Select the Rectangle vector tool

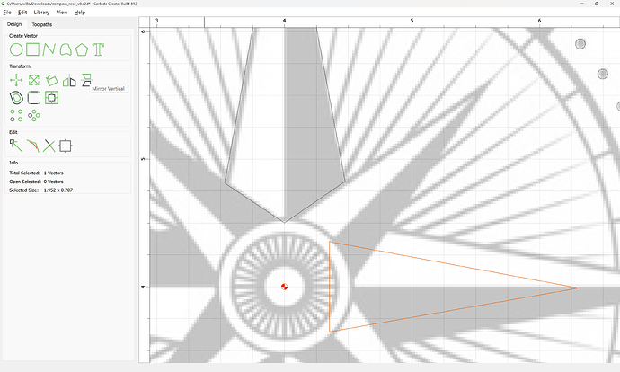click(x=33, y=49)
